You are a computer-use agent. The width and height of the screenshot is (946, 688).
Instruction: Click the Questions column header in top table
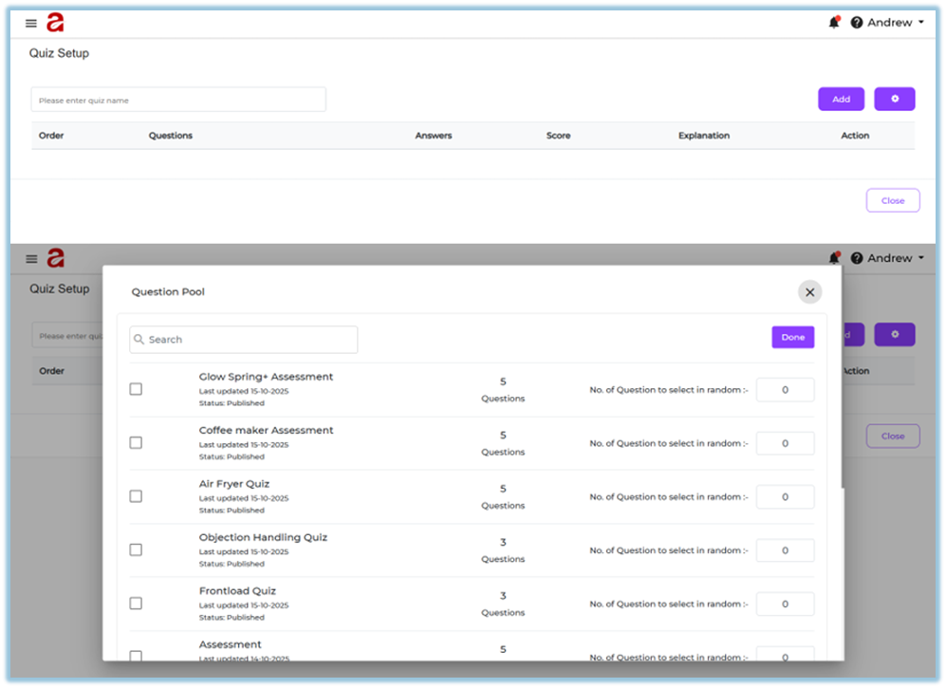point(171,136)
